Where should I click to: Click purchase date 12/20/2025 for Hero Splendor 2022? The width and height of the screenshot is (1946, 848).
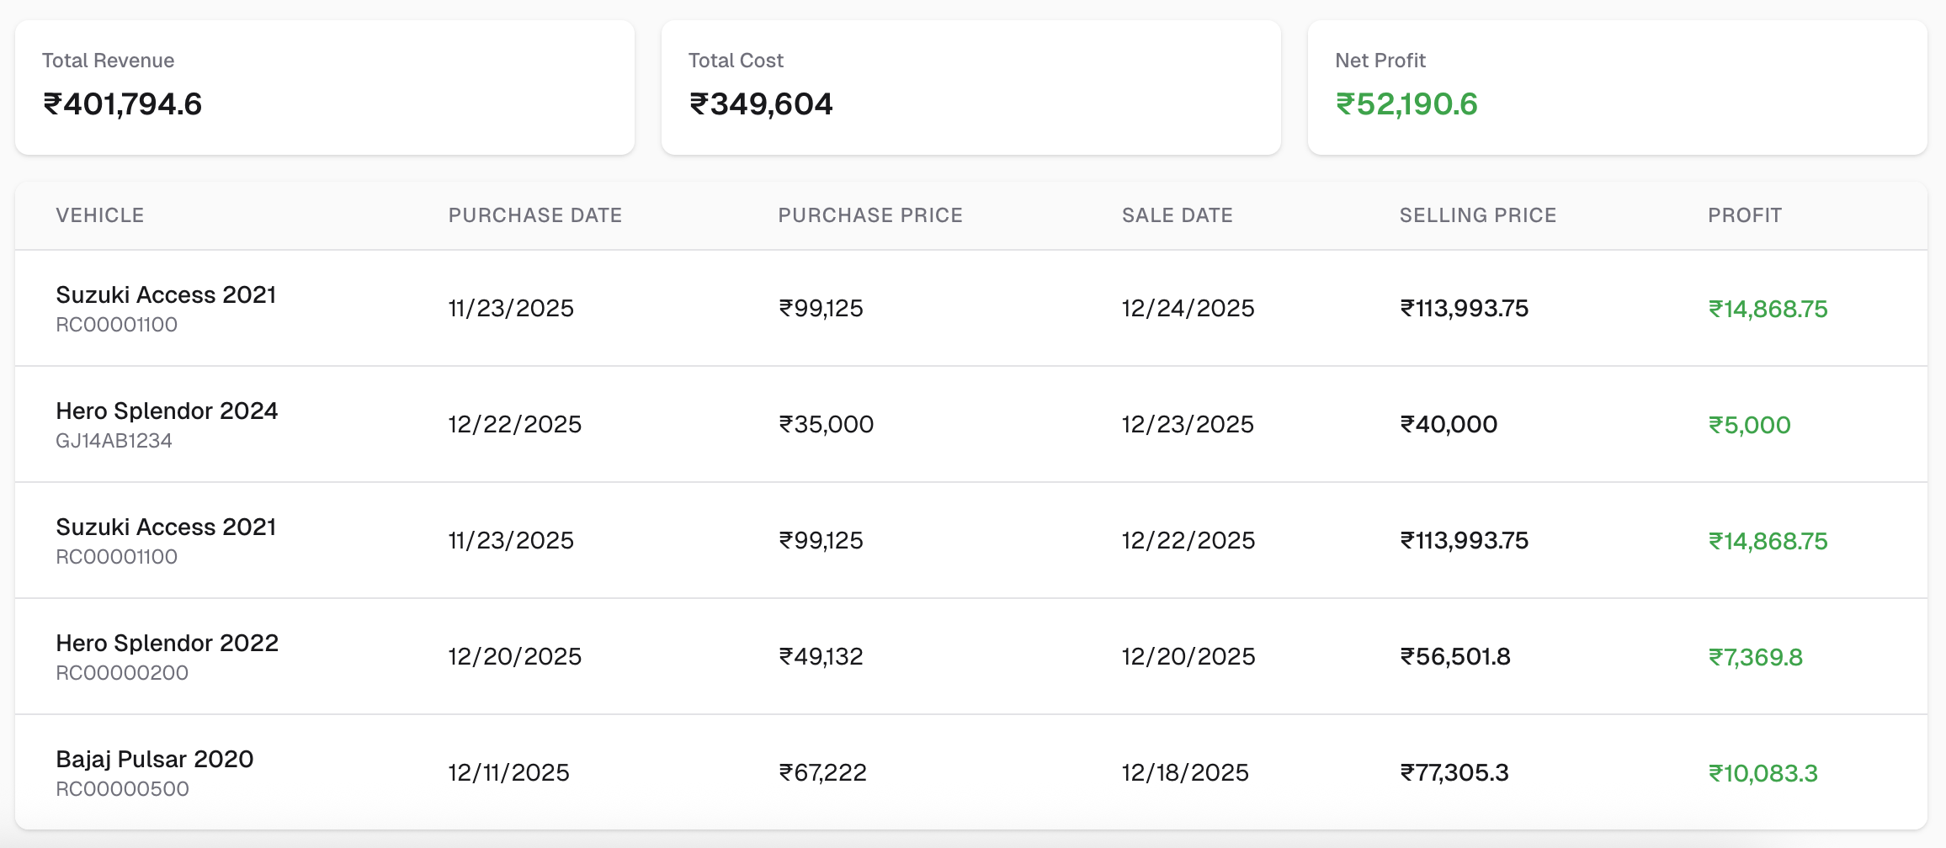tap(514, 656)
